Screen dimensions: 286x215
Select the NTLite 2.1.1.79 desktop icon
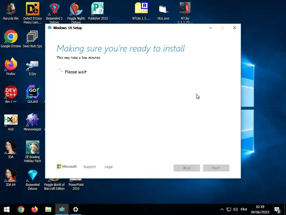[x=185, y=13]
